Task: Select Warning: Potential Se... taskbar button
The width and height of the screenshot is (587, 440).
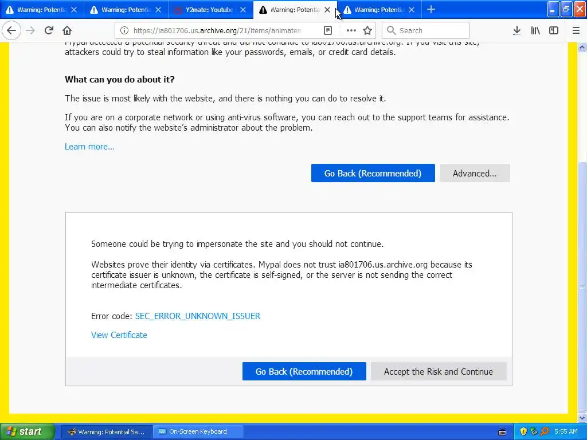Action: 106,432
